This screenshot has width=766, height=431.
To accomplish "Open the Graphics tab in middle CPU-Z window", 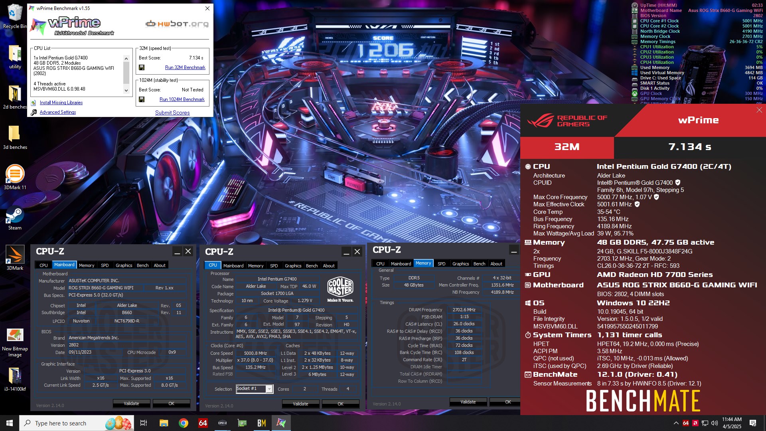I will point(293,266).
